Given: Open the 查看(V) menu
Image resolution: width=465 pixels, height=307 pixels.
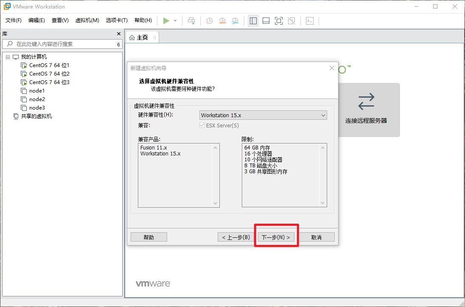Looking at the screenshot, I should (x=60, y=20).
